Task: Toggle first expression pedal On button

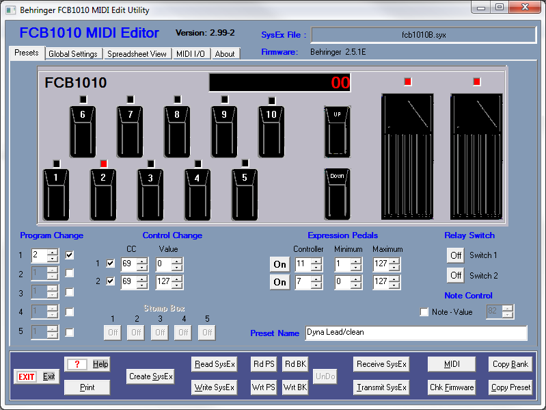Action: pos(280,264)
